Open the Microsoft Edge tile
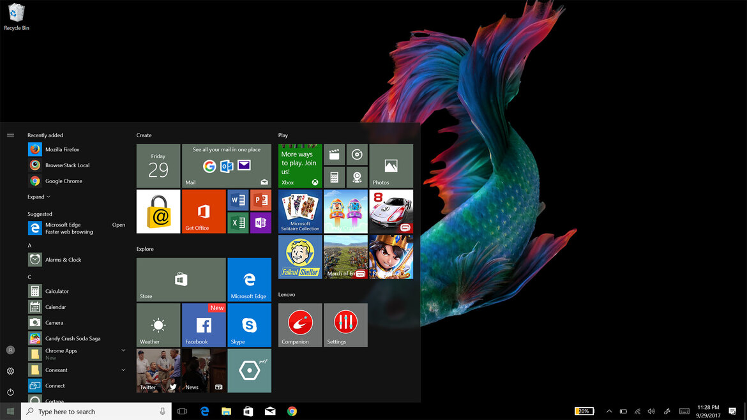 click(x=249, y=280)
